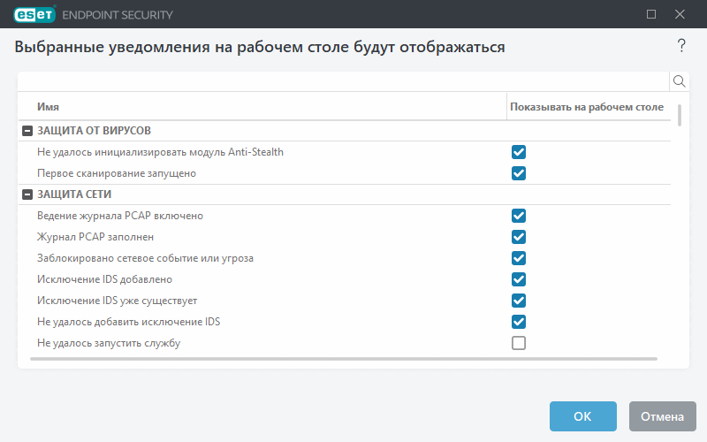Select row Журнал PCAP заполнен

[345, 237]
